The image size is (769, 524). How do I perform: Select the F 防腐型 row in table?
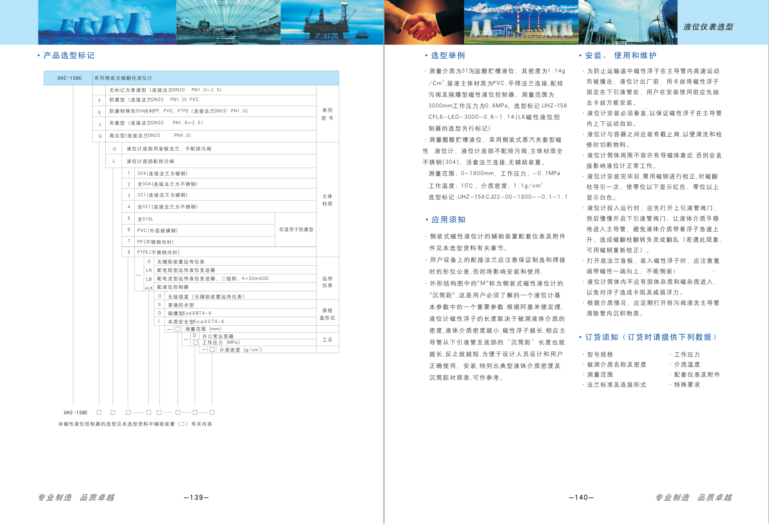coord(204,100)
